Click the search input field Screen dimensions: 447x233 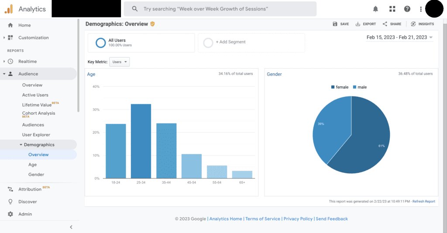point(220,9)
